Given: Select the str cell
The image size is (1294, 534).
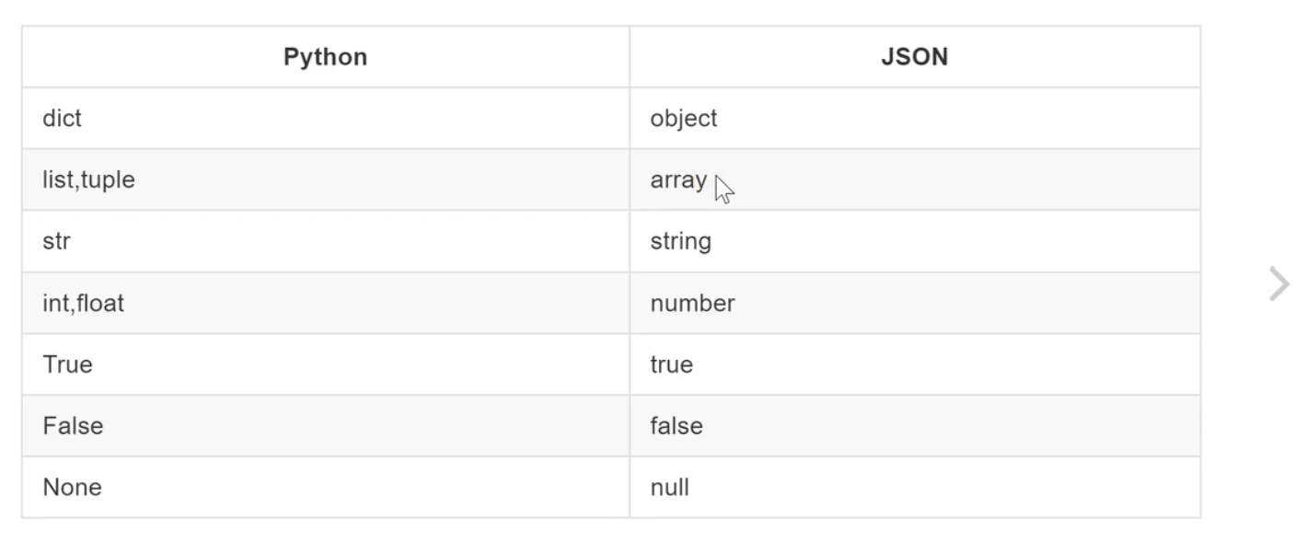Looking at the screenshot, I should click(56, 242).
